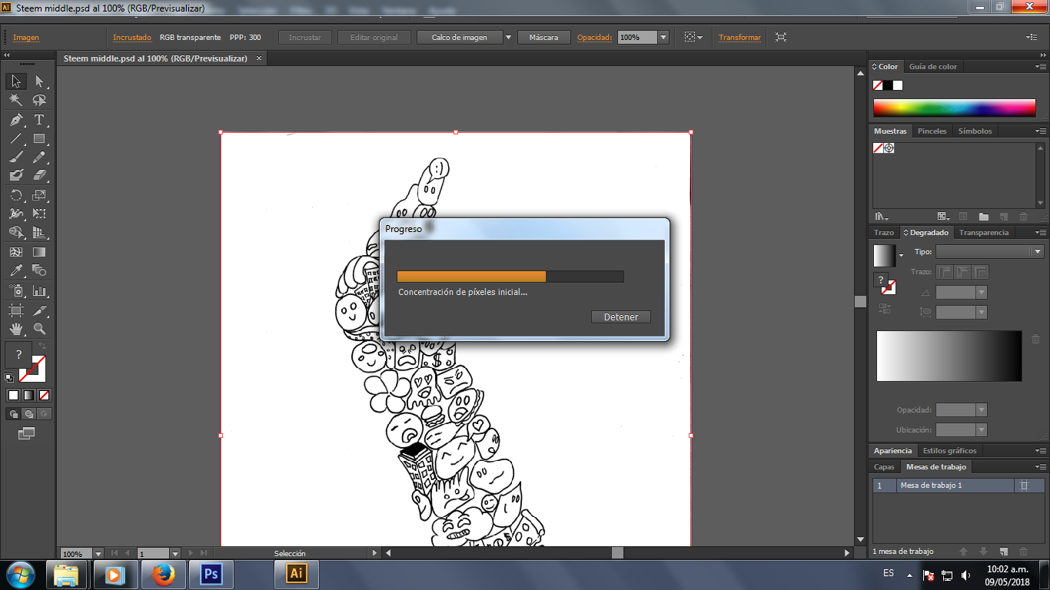Choose the Rectangle tool

[39, 139]
